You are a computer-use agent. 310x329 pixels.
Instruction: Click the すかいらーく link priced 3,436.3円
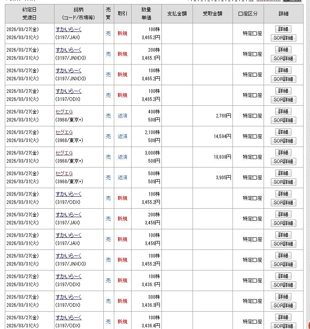(x=68, y=297)
